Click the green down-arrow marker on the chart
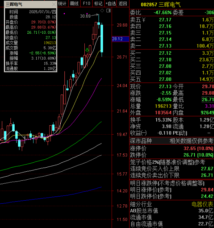Viewport: 214px width, 228px height. tap(87, 50)
